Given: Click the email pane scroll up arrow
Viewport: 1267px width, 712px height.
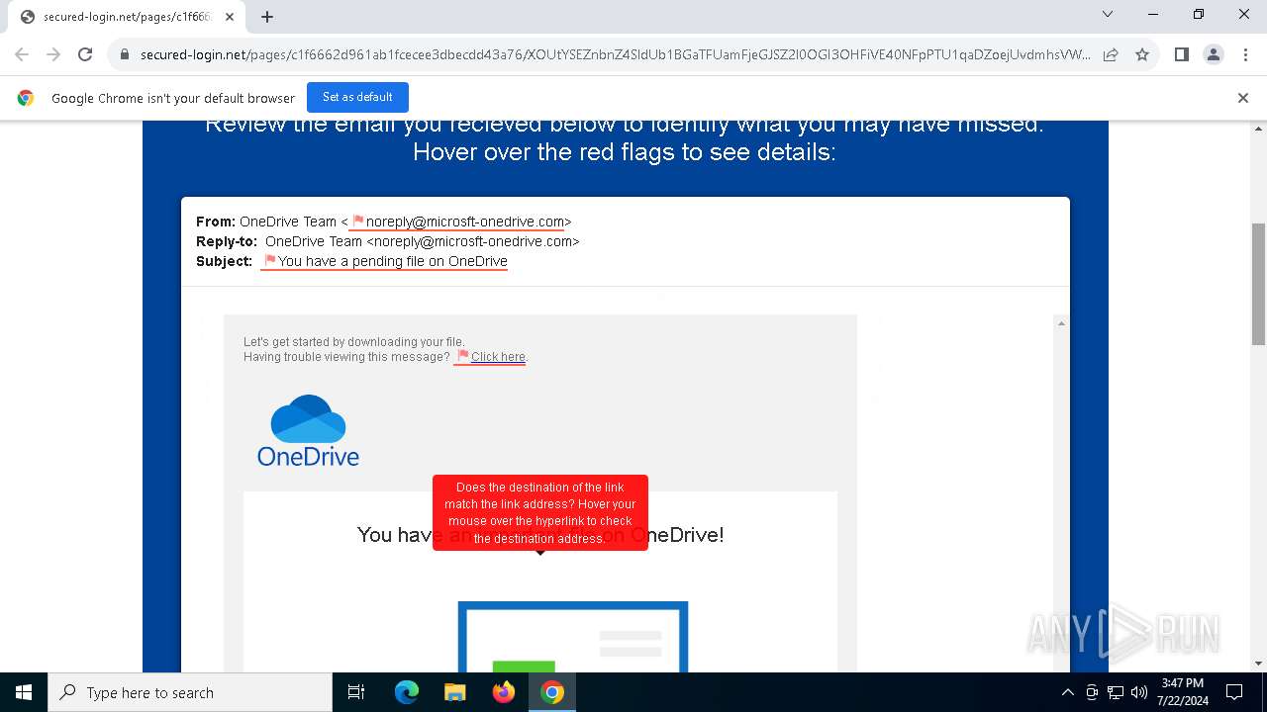Looking at the screenshot, I should 1061,323.
